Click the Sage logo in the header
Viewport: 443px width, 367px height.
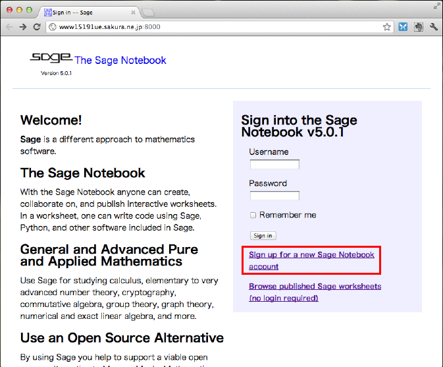click(51, 58)
